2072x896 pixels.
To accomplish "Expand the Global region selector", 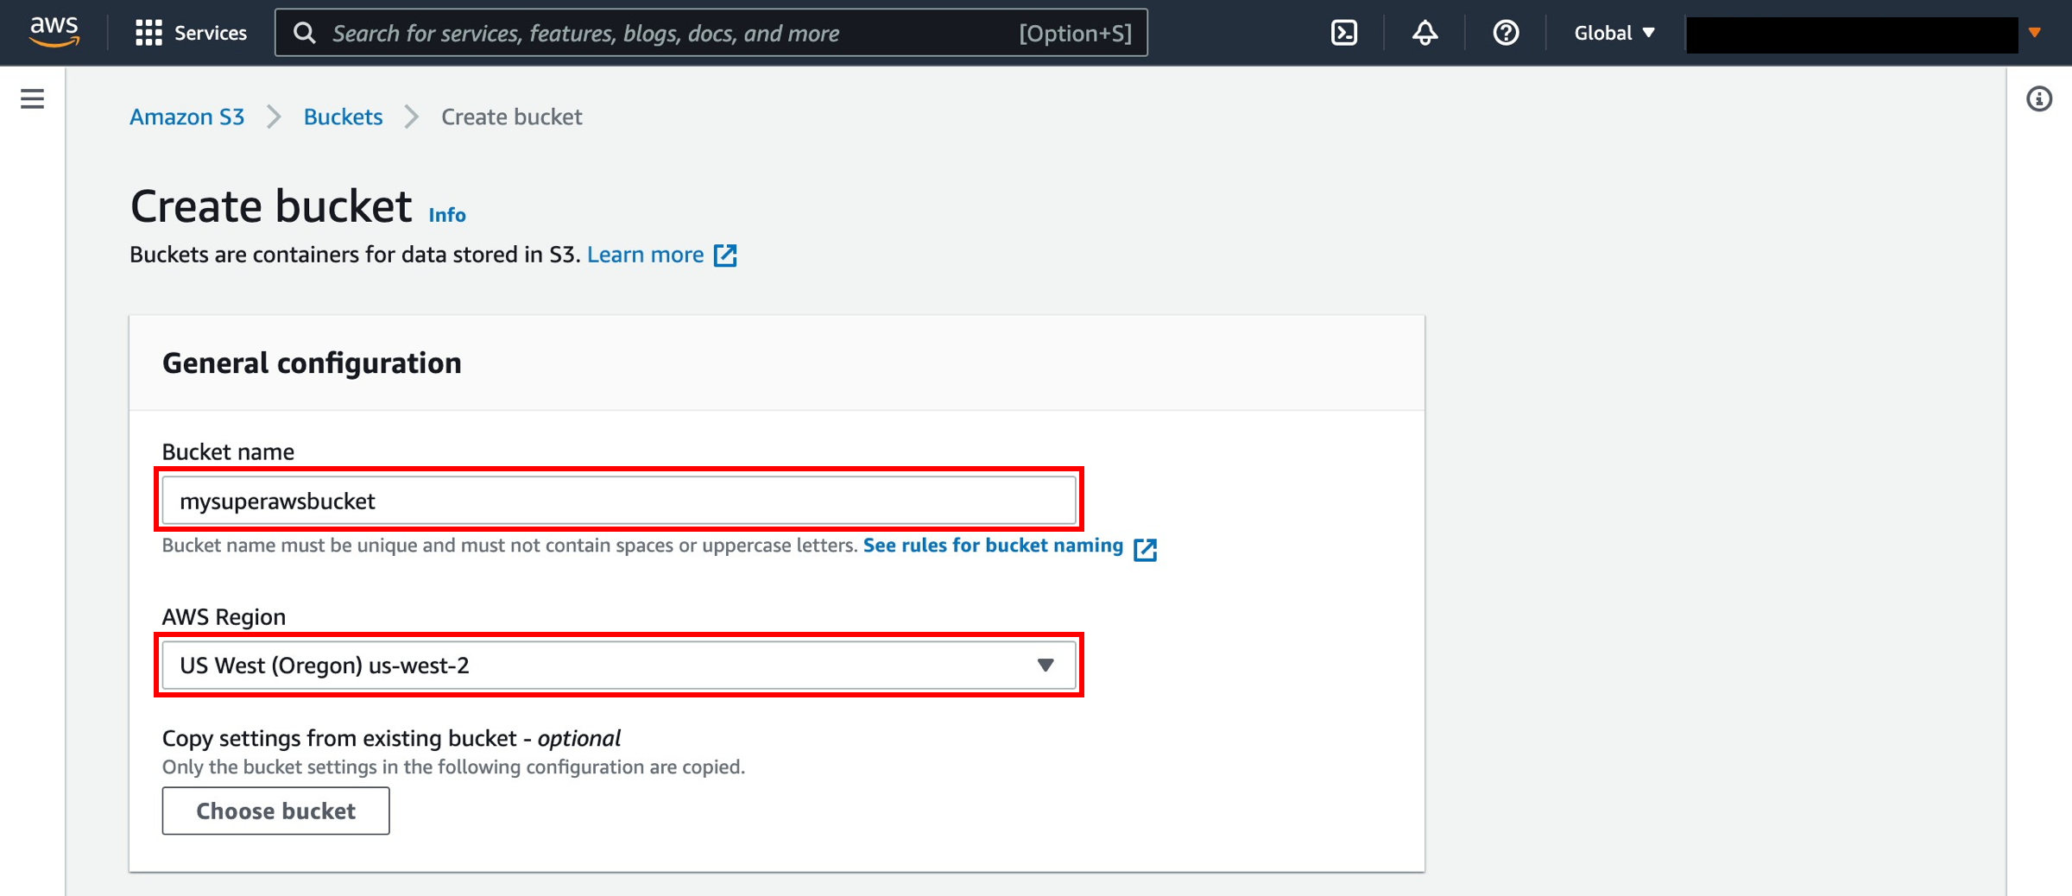I will click(1614, 33).
